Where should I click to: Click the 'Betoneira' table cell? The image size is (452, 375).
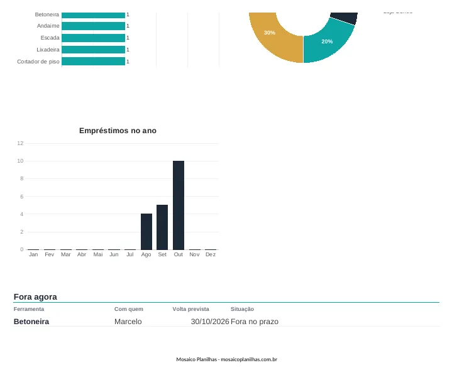point(31,322)
